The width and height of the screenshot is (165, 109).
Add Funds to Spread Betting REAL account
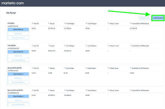point(18,78)
